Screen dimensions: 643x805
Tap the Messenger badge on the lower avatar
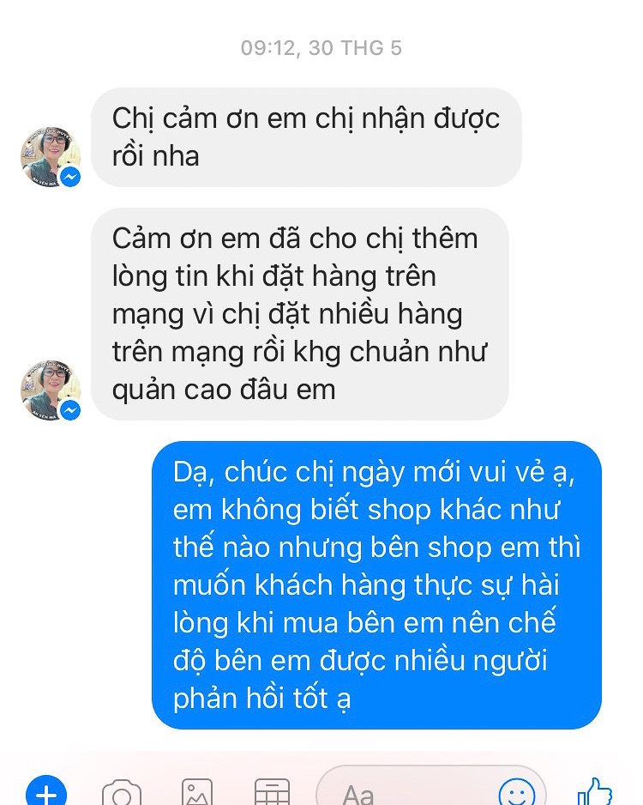70,410
